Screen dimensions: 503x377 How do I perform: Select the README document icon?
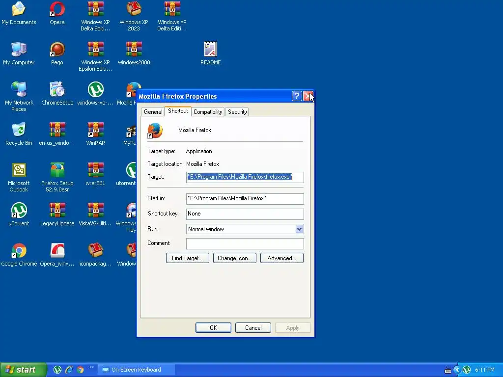[210, 53]
